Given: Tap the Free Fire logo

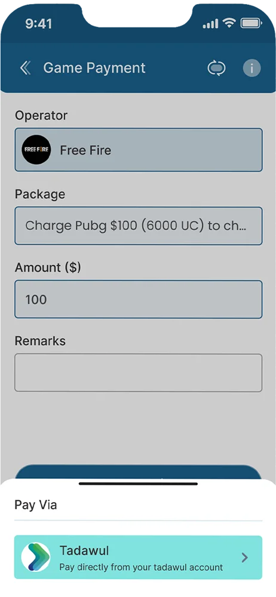Looking at the screenshot, I should [x=36, y=150].
